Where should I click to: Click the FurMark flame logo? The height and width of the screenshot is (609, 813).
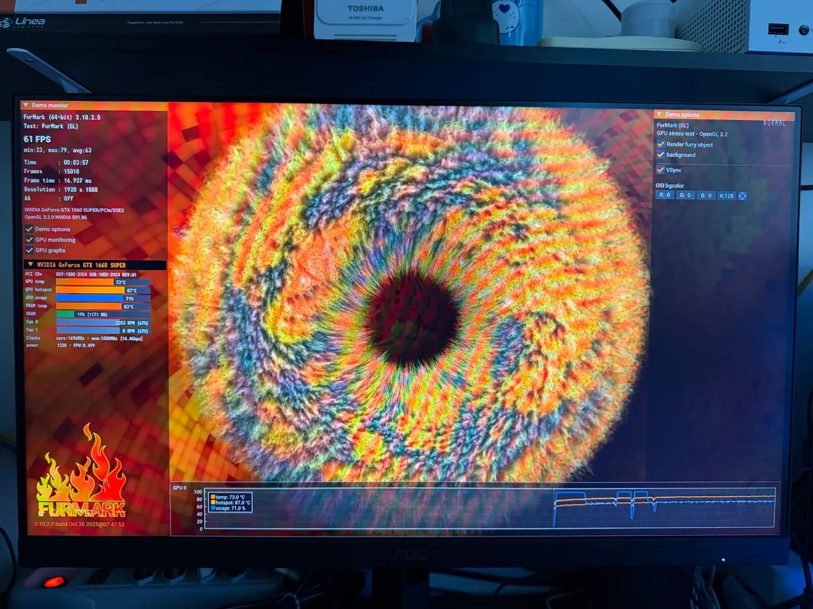click(x=81, y=471)
